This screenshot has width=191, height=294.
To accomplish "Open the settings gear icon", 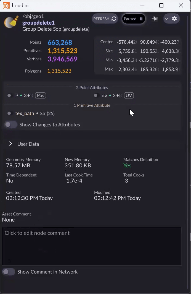I will click(x=174, y=19).
